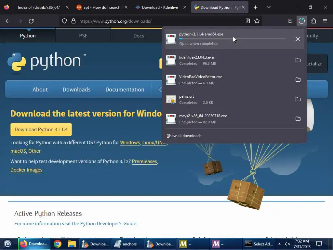The width and height of the screenshot is (333, 250).
Task: Follow the Windows OS link
Action: 130,143
